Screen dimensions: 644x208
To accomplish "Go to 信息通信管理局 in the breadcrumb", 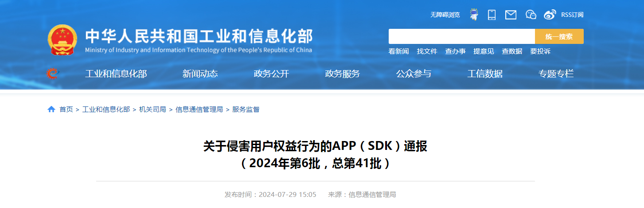I will pyautogui.click(x=199, y=109).
